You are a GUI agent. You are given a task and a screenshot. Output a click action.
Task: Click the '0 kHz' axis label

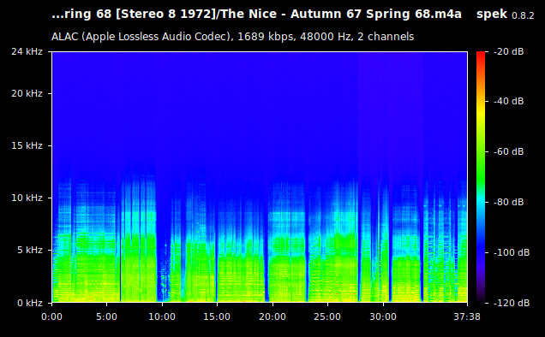click(x=30, y=303)
